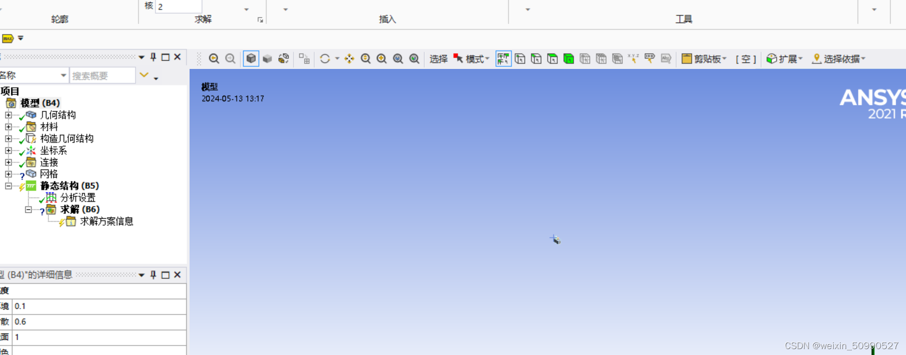This screenshot has width=906, height=355.
Task: Enable the Body selection filter (green cube)
Action: tap(569, 59)
